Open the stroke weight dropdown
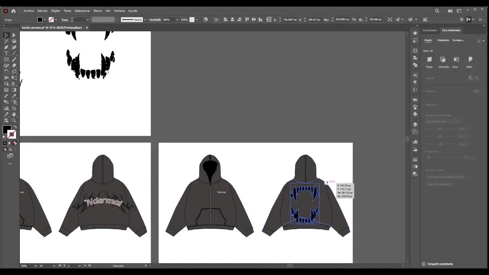 [x=87, y=19]
